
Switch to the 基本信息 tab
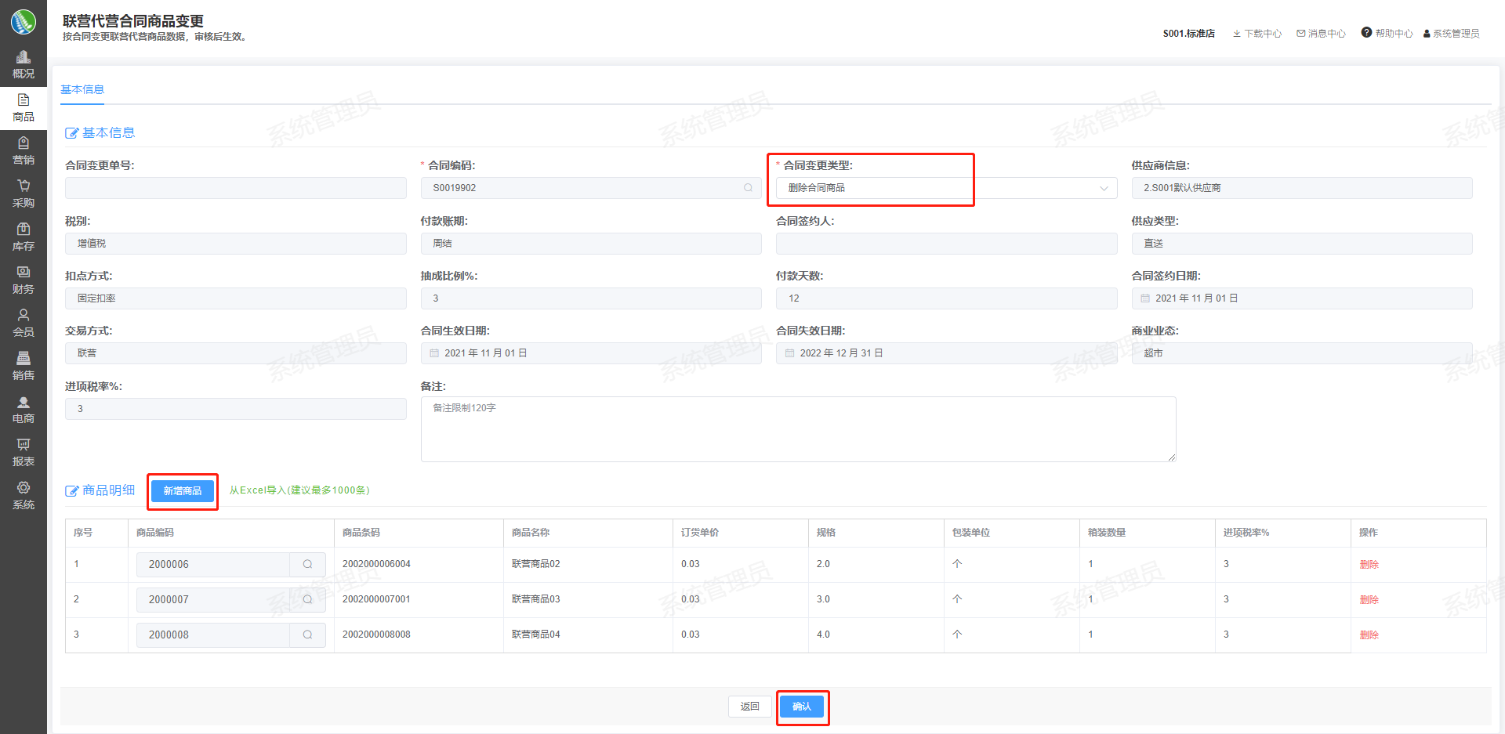tap(82, 89)
